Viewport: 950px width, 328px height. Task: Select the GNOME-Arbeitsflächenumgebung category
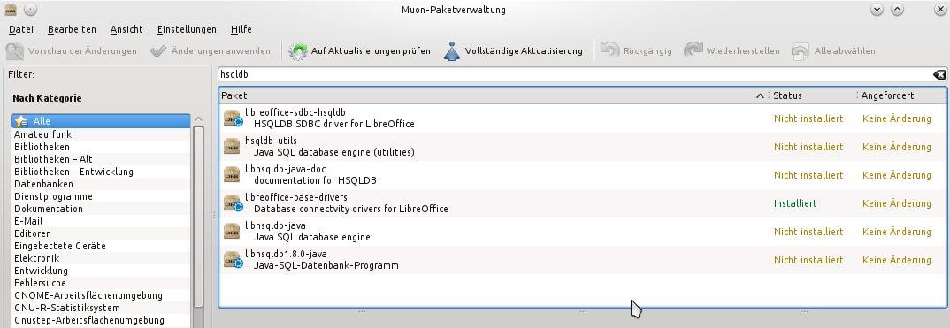pyautogui.click(x=101, y=295)
